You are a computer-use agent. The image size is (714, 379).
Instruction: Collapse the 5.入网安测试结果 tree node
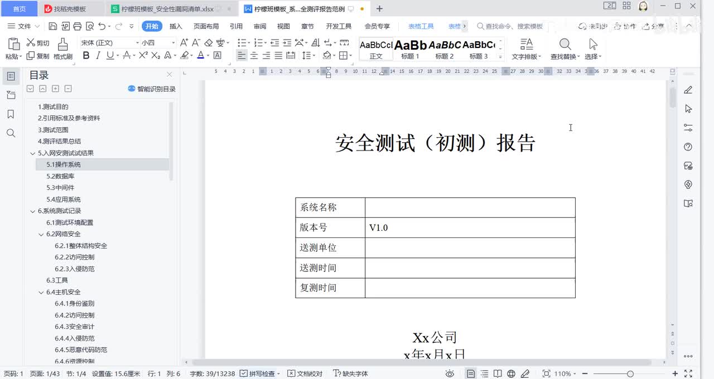tap(33, 153)
